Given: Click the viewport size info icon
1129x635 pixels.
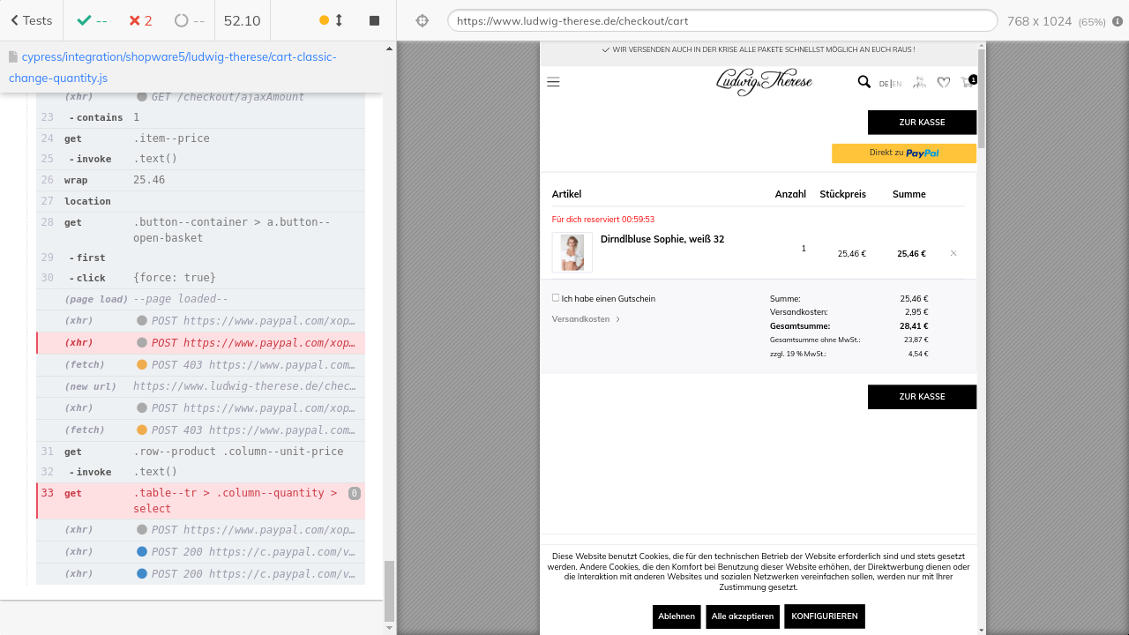Looking at the screenshot, I should (x=1117, y=21).
